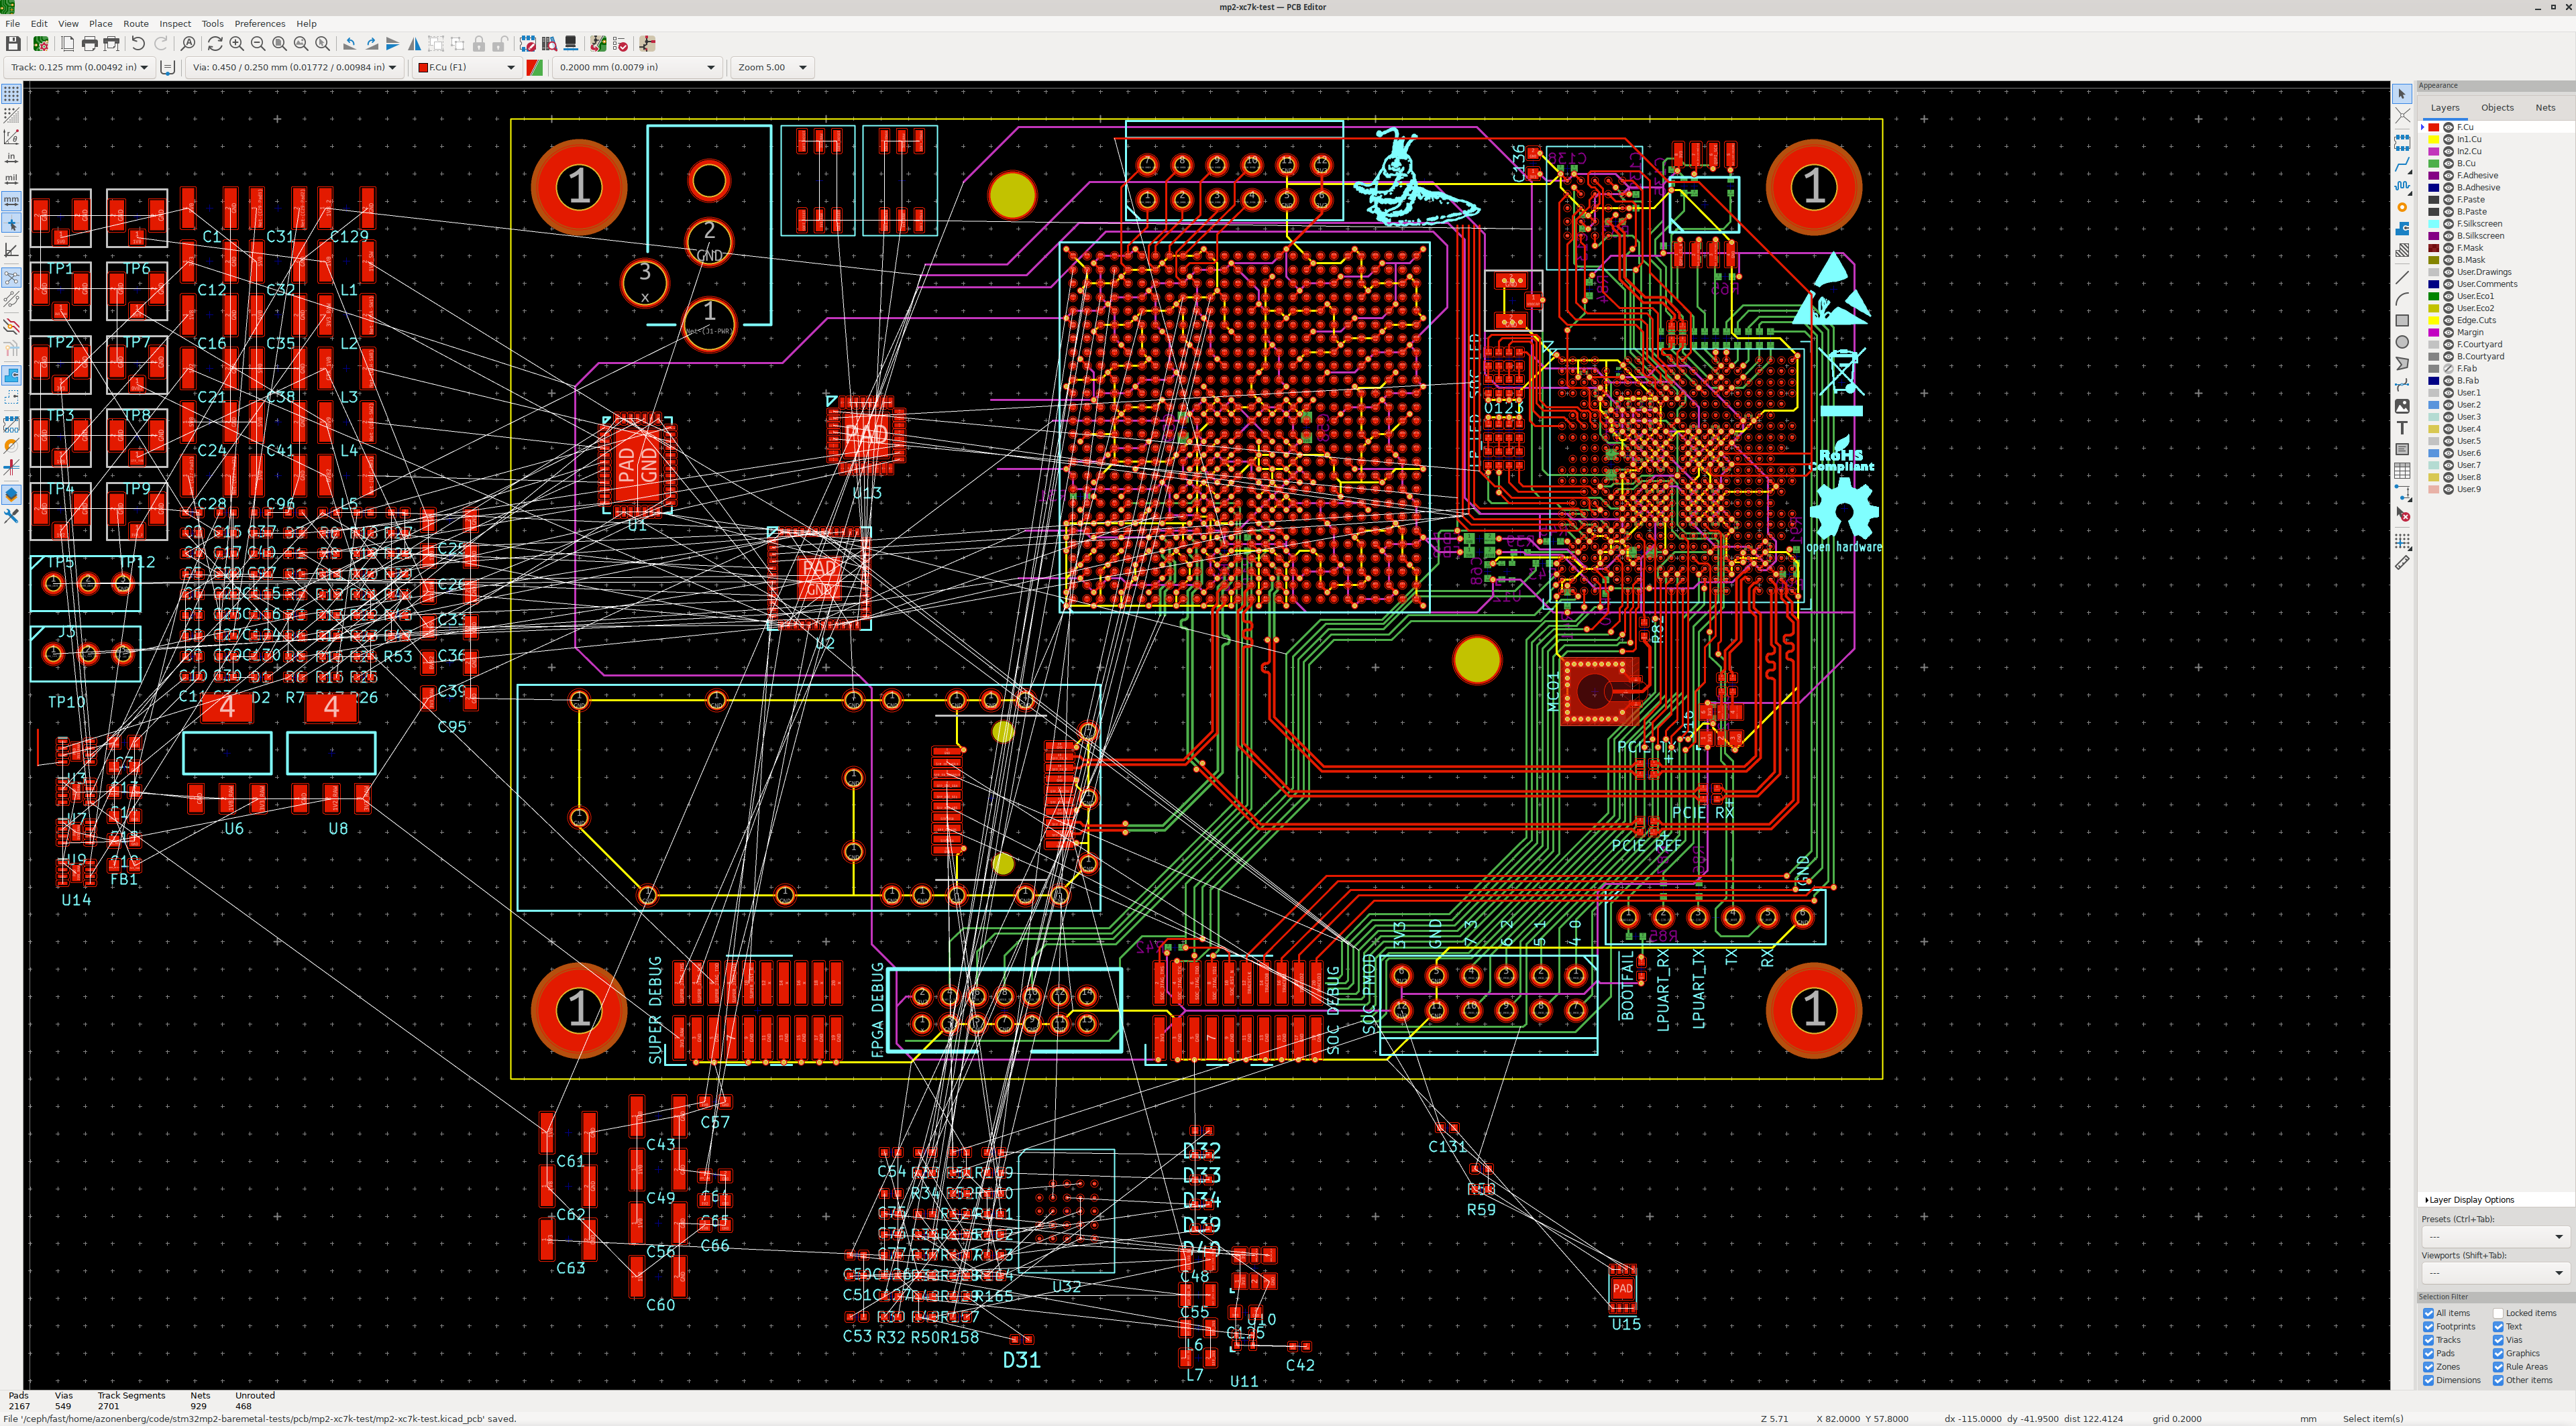
Task: Toggle F.Fab layer visibility
Action: click(x=2449, y=369)
